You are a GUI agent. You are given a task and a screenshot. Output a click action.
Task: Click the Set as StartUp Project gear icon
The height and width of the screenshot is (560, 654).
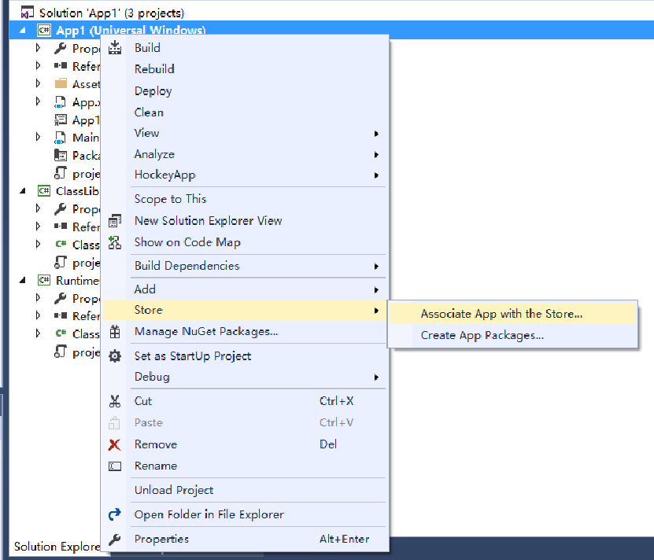coord(115,356)
